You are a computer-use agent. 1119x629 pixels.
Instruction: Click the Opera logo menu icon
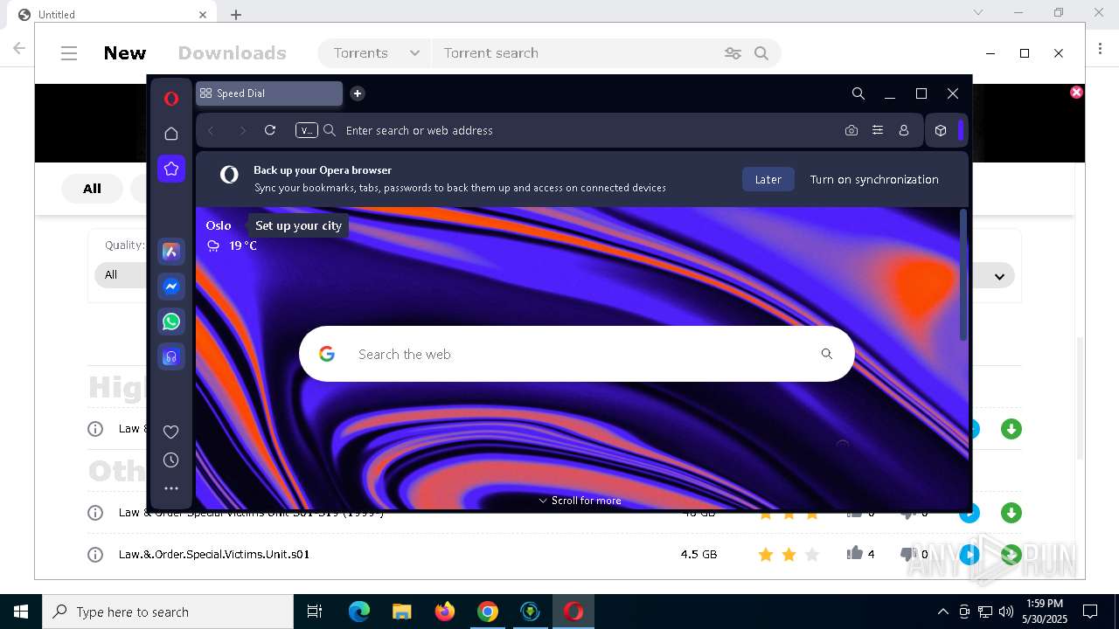[171, 99]
